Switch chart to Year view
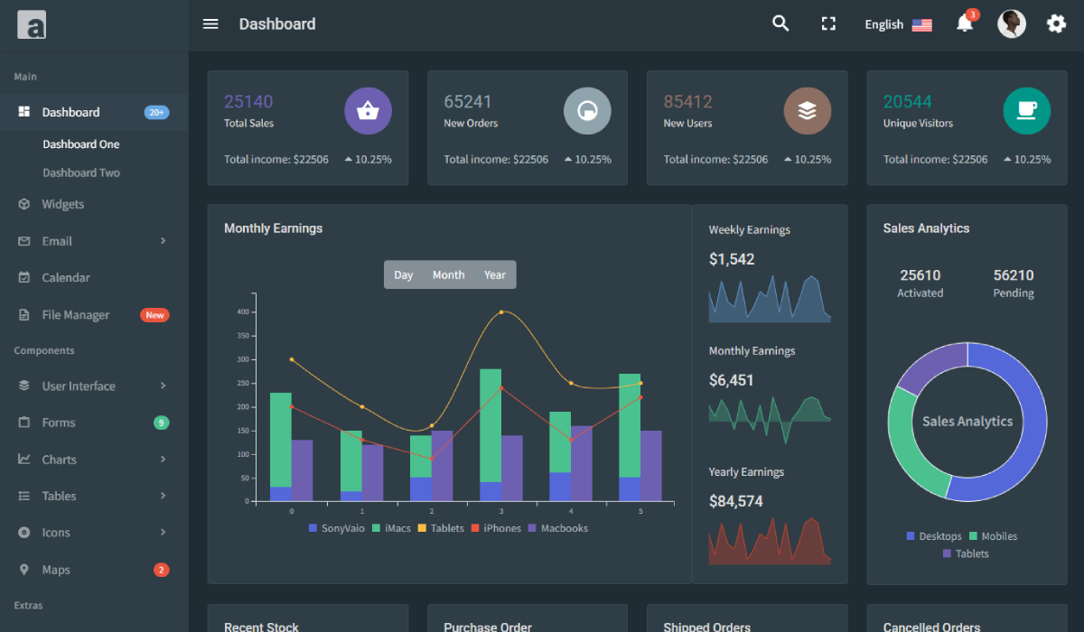Viewport: 1084px width, 632px height. tap(494, 275)
